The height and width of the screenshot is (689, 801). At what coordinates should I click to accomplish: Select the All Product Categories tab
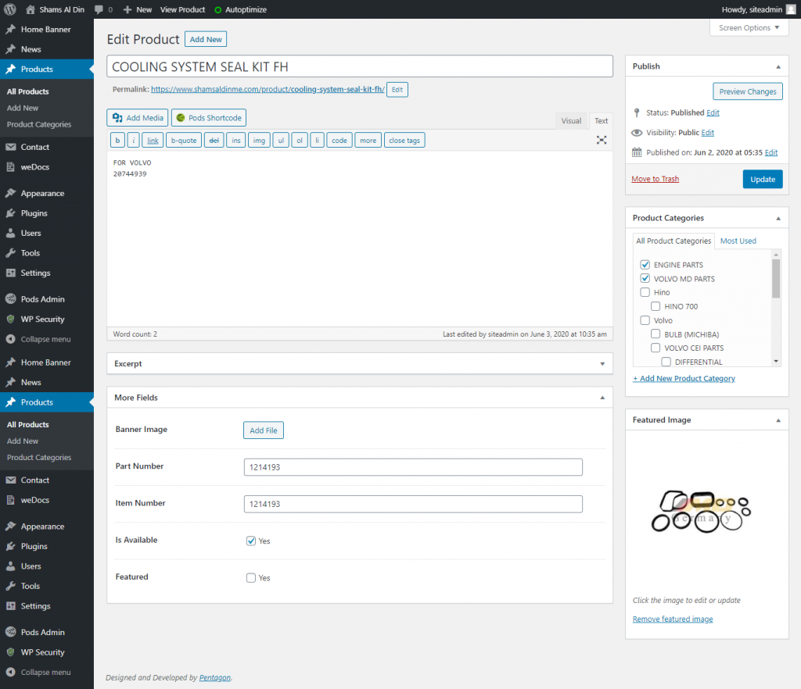[673, 241]
